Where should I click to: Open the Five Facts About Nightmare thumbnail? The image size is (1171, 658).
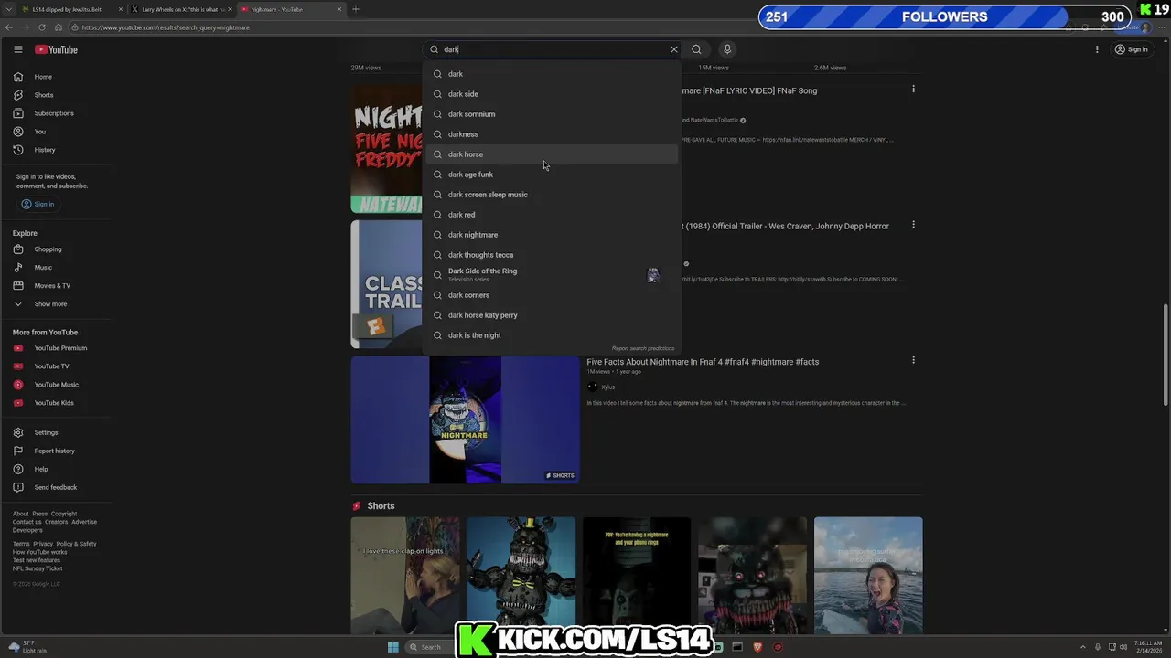pos(465,419)
